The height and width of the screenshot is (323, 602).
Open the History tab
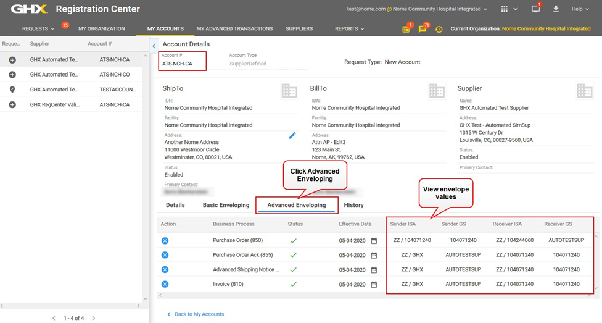point(353,205)
